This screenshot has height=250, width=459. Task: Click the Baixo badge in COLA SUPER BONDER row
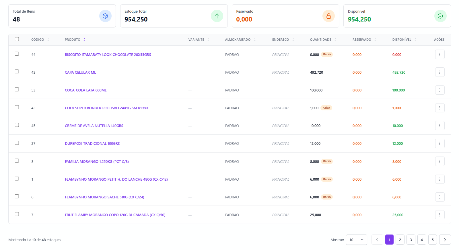tap(326, 108)
